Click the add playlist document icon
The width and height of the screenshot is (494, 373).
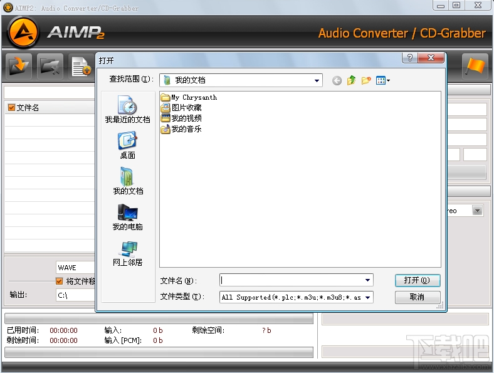[81, 66]
